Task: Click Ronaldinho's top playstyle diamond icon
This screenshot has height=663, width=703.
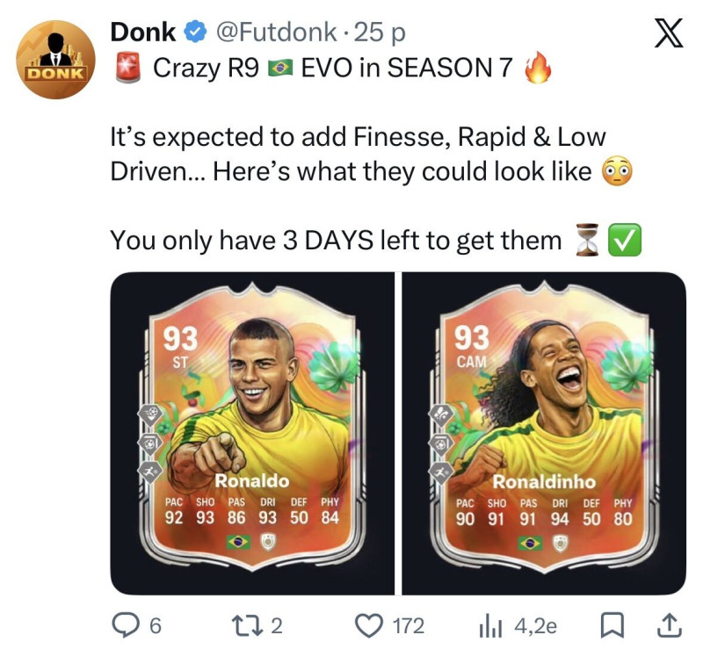Action: pos(442,416)
